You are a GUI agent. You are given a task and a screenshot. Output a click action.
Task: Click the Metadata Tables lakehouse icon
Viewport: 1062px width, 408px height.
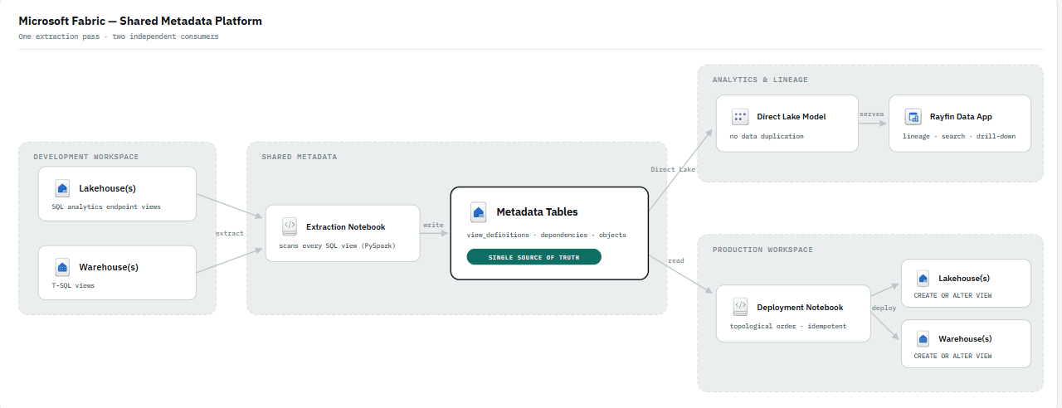[x=478, y=211]
